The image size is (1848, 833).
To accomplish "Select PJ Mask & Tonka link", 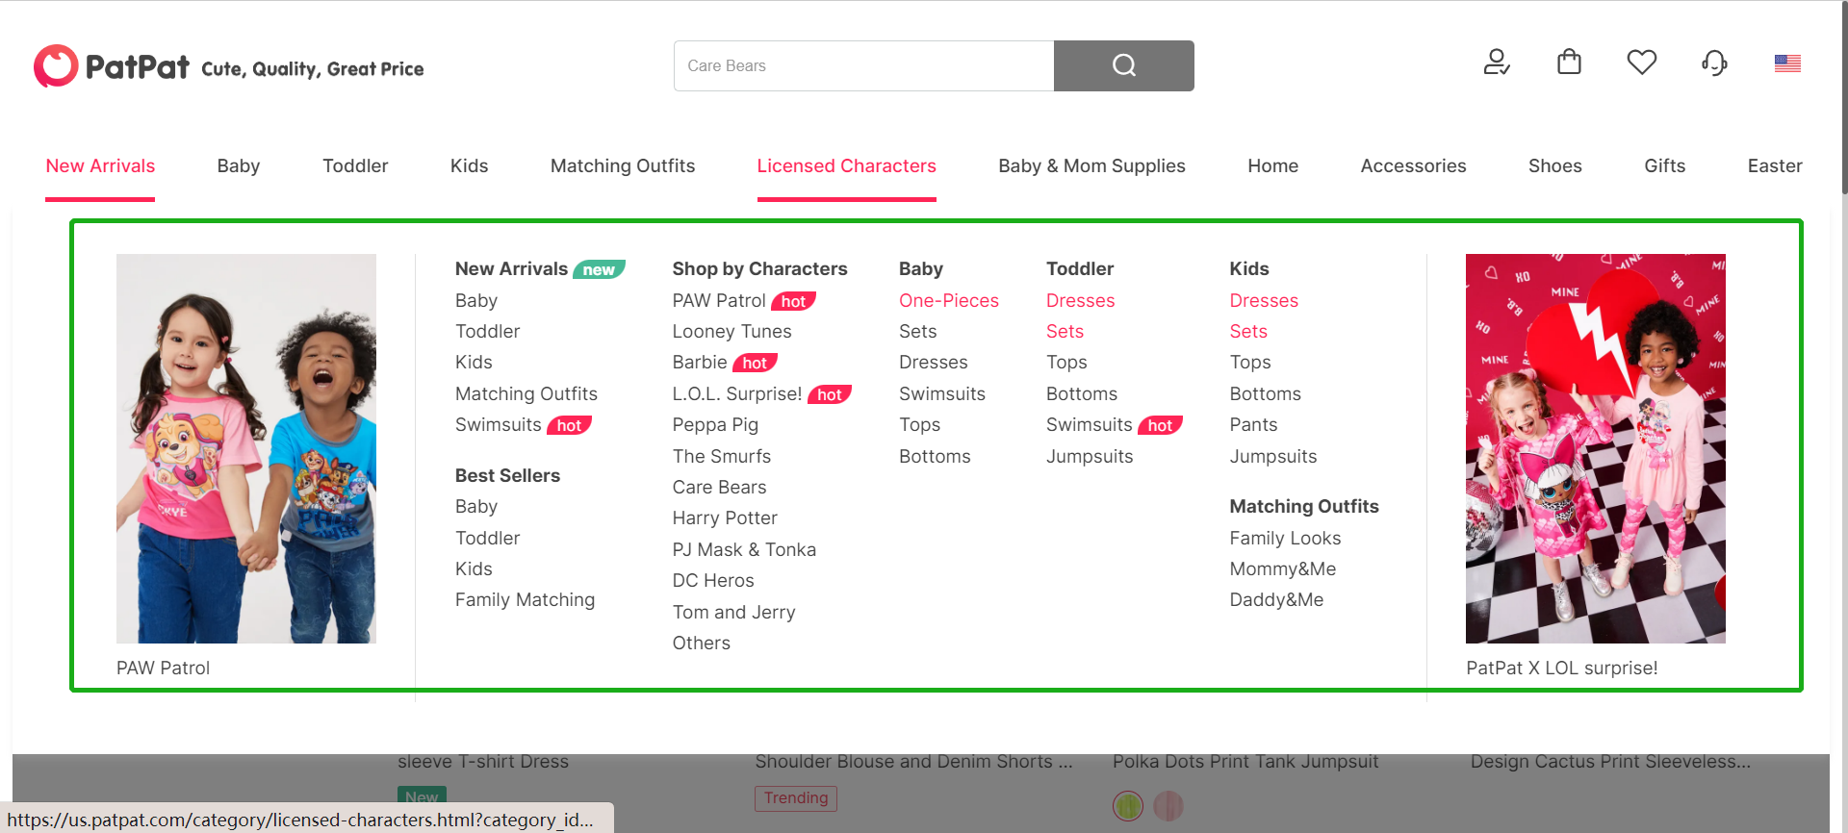I will [x=744, y=549].
